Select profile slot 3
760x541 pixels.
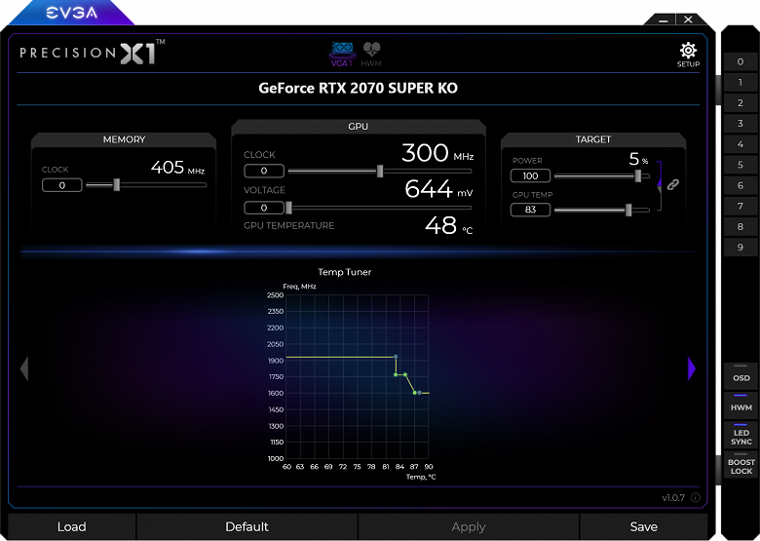click(741, 124)
